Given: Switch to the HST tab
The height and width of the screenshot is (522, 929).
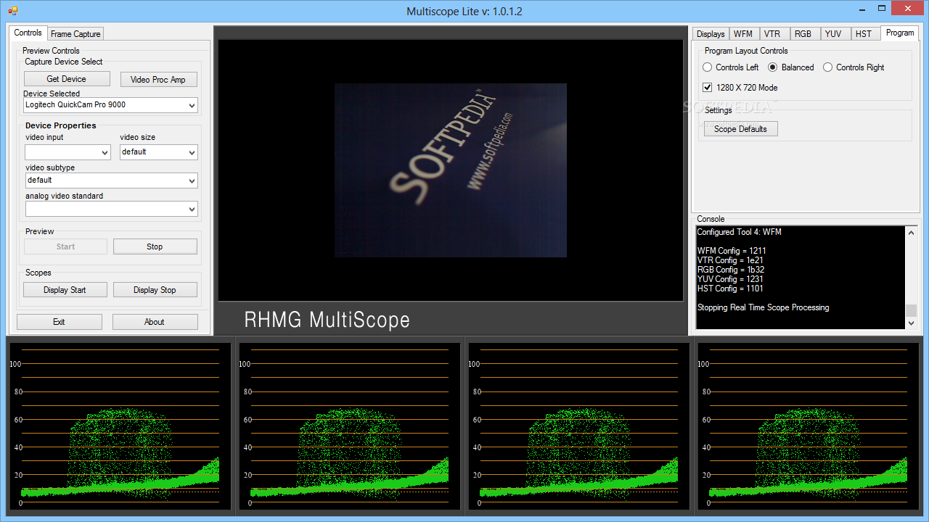Looking at the screenshot, I should (863, 34).
